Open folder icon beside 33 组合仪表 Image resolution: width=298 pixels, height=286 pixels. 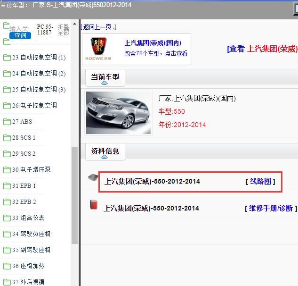[7, 218]
